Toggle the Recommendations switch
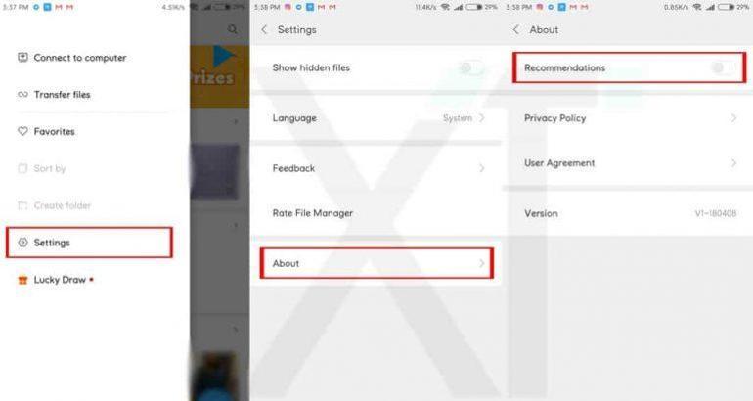The height and width of the screenshot is (401, 753). tap(724, 67)
